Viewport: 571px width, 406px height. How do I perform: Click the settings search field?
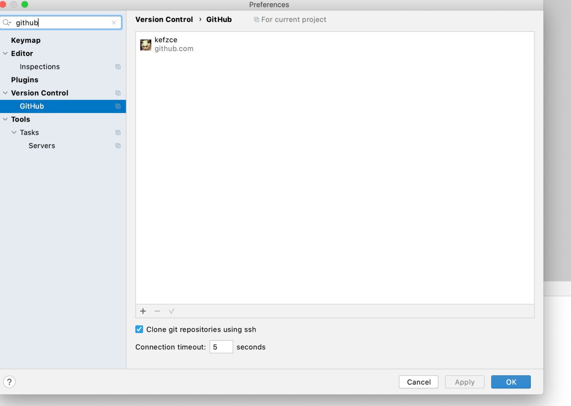pyautogui.click(x=61, y=23)
